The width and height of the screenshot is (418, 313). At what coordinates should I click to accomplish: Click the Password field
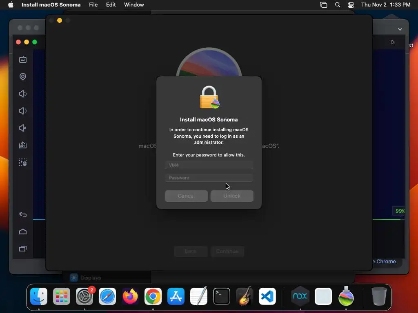[209, 178]
